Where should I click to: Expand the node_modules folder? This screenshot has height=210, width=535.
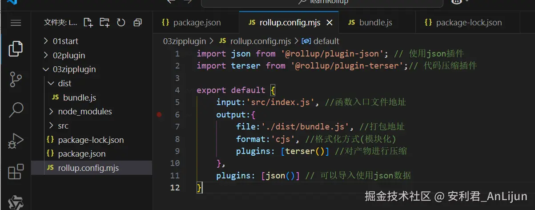tap(92, 111)
